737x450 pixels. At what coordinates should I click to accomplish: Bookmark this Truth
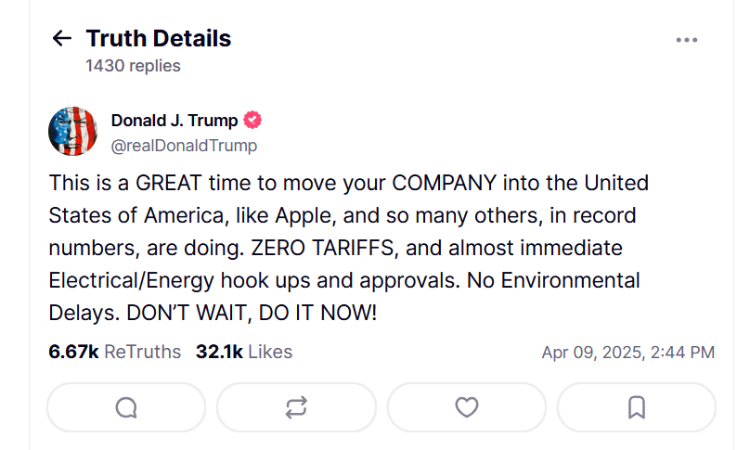[x=637, y=407]
